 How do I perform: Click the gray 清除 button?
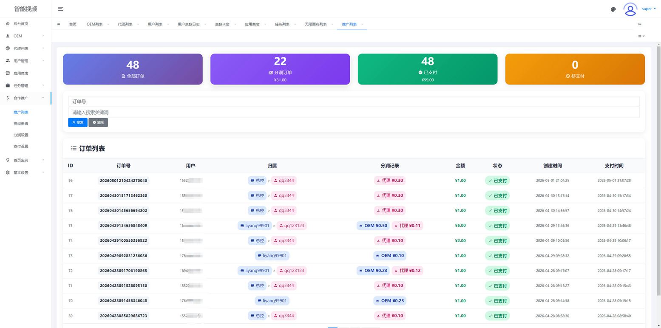(98, 122)
